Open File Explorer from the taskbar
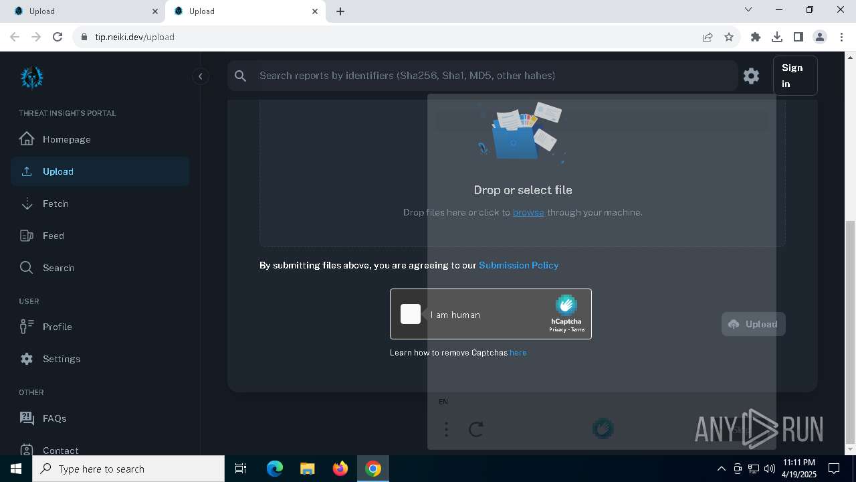 point(307,469)
